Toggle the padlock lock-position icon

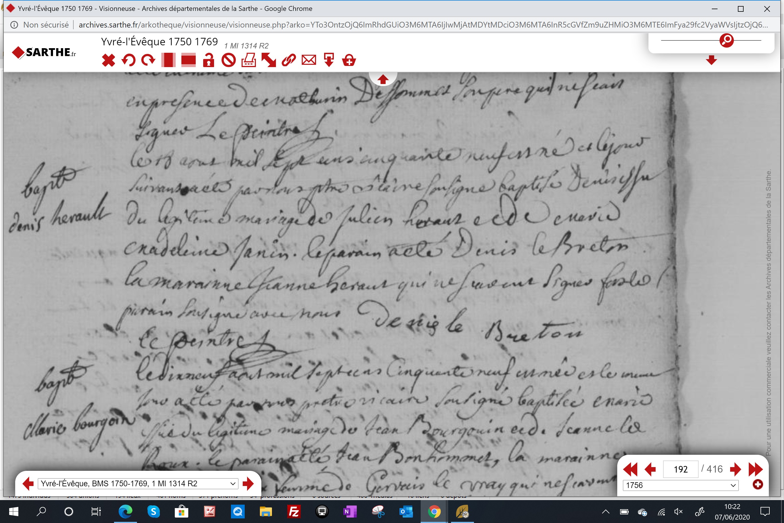(209, 61)
